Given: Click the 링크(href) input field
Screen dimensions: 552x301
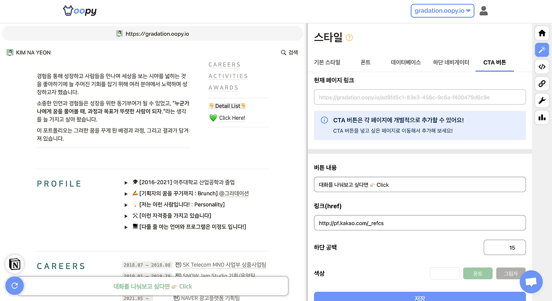Looking at the screenshot, I should [420, 223].
